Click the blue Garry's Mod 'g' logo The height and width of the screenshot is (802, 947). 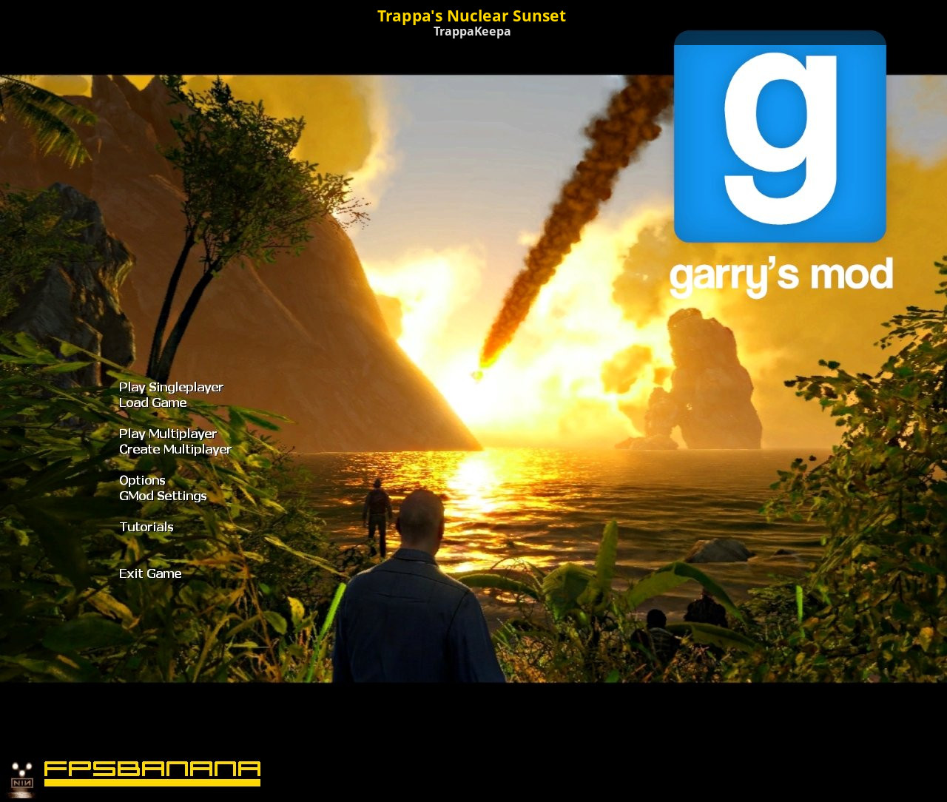780,137
